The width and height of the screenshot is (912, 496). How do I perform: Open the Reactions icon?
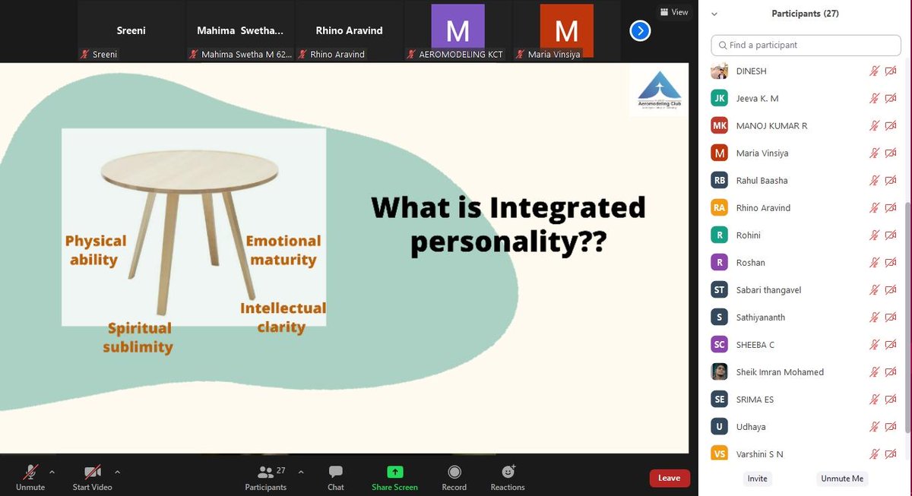pyautogui.click(x=508, y=472)
